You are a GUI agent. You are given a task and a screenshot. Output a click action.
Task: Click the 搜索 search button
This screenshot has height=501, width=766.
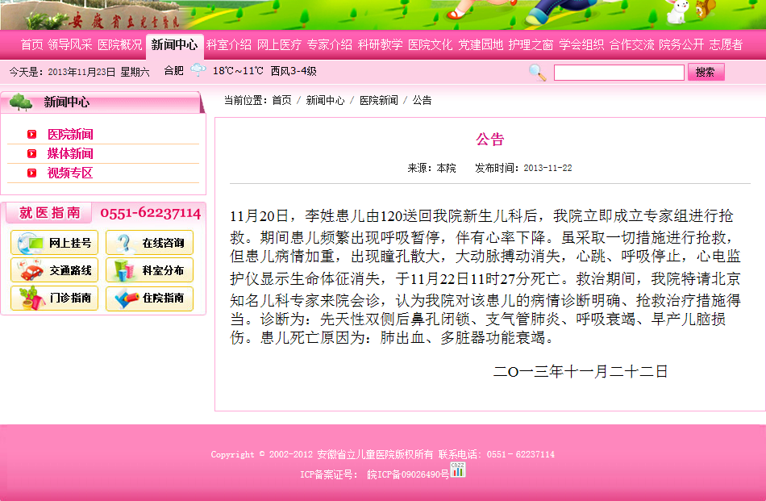(706, 73)
